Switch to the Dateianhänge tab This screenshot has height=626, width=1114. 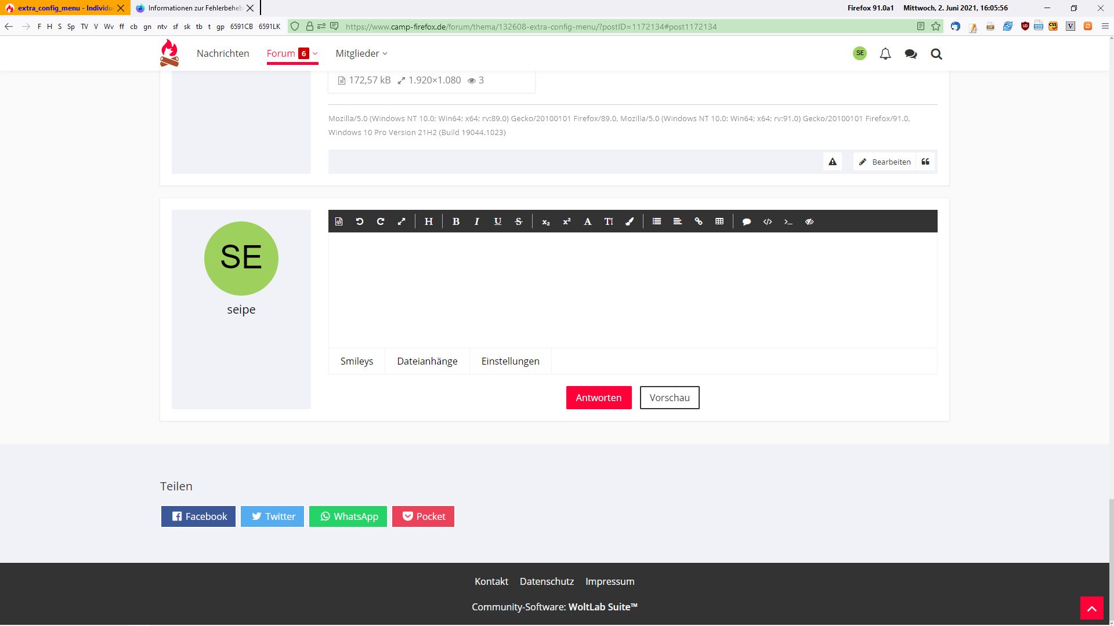427,361
